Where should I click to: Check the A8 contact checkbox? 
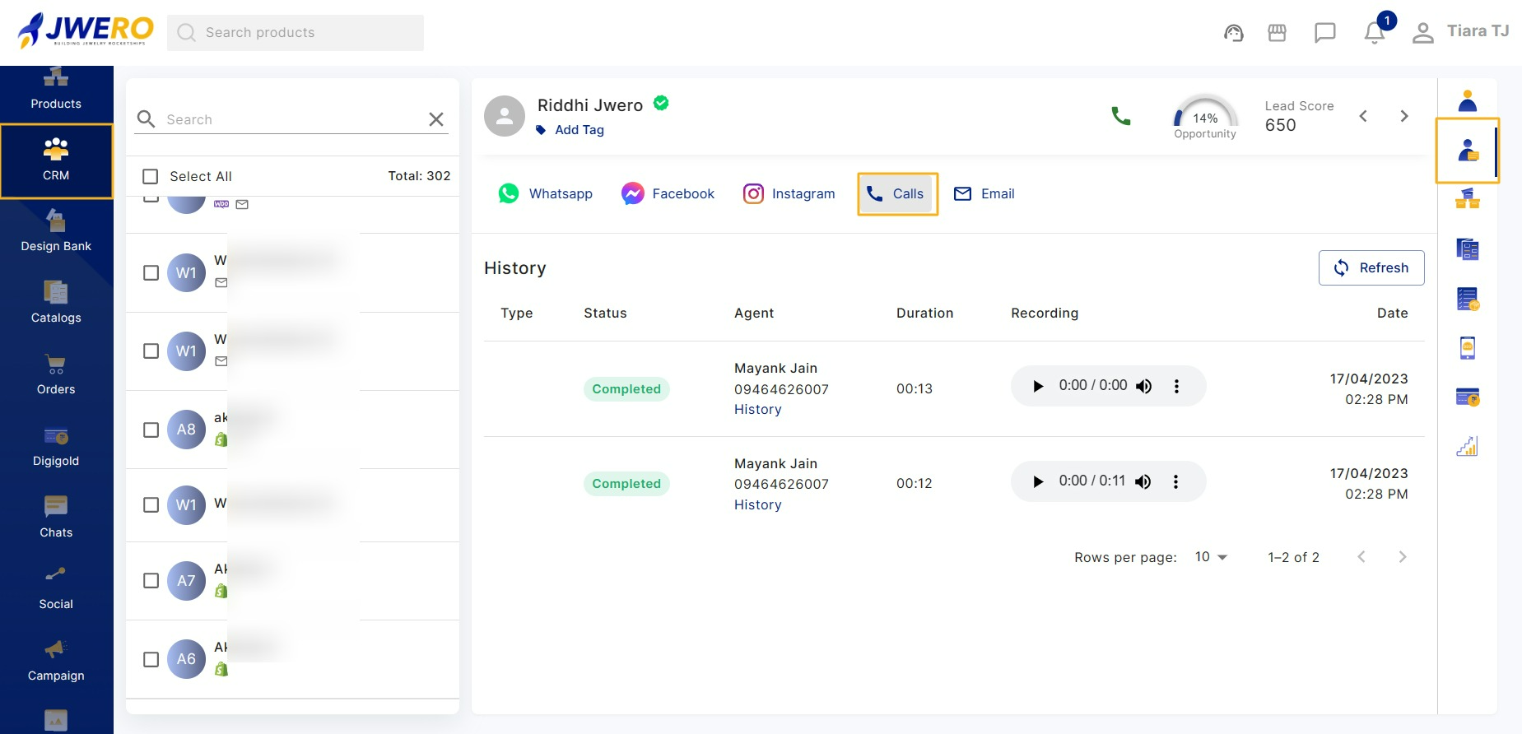(151, 430)
